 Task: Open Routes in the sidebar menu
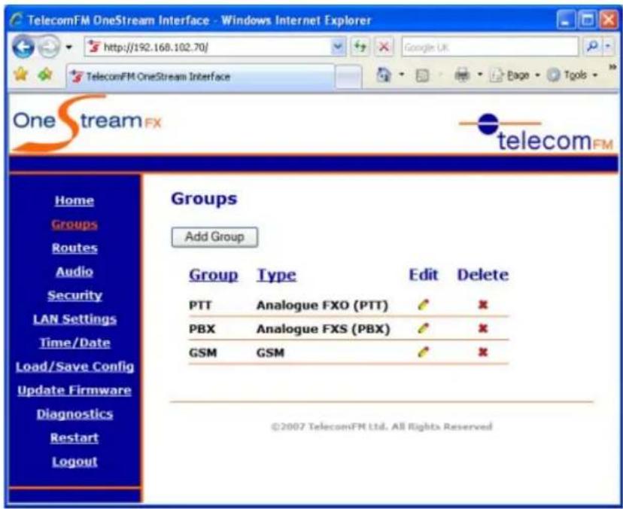pos(74,248)
